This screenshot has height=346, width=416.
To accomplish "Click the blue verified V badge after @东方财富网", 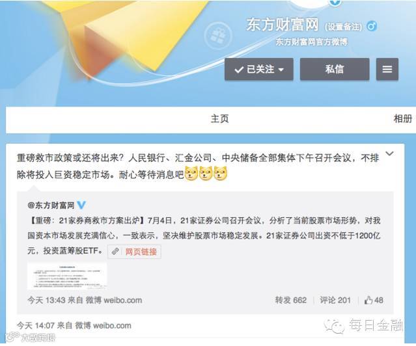I will coord(81,206).
